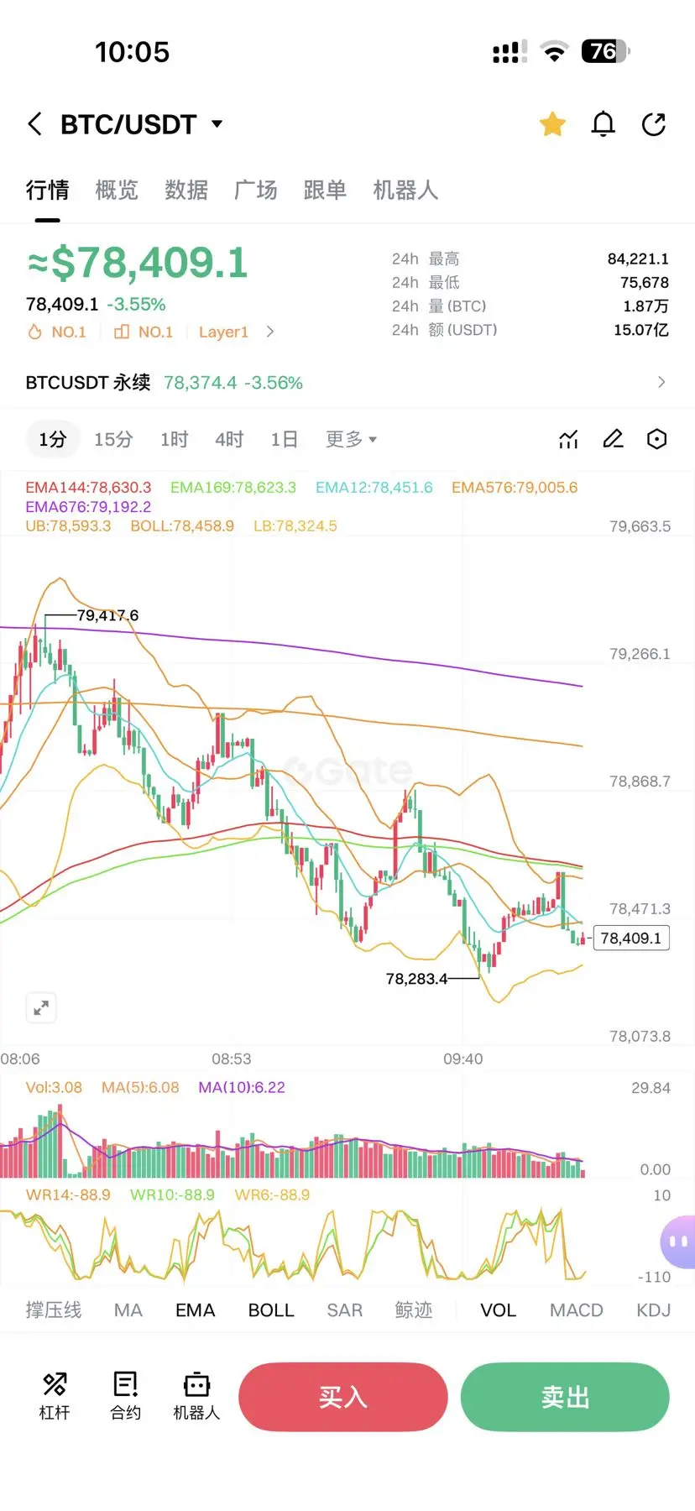Tap the EMA576:79,005.6 legend

[x=515, y=488]
